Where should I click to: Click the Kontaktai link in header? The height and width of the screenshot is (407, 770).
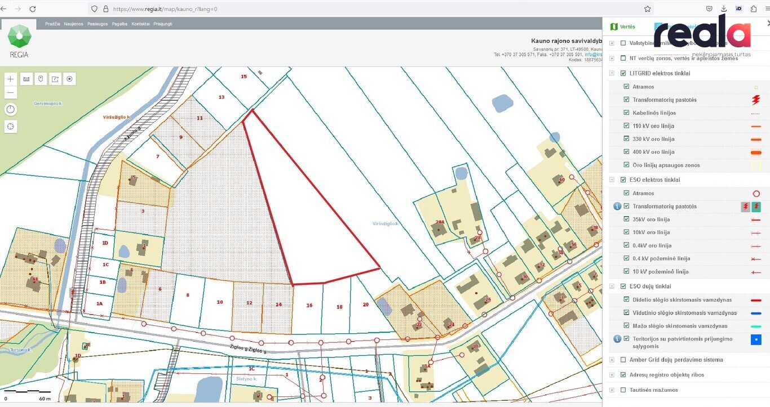(140, 24)
